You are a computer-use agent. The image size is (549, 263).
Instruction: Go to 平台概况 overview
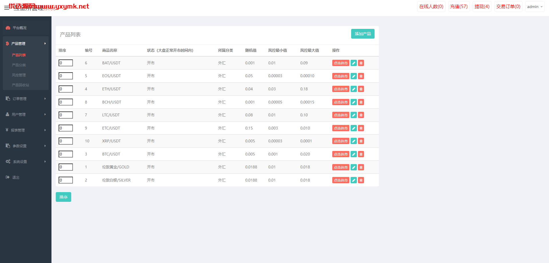pos(19,28)
